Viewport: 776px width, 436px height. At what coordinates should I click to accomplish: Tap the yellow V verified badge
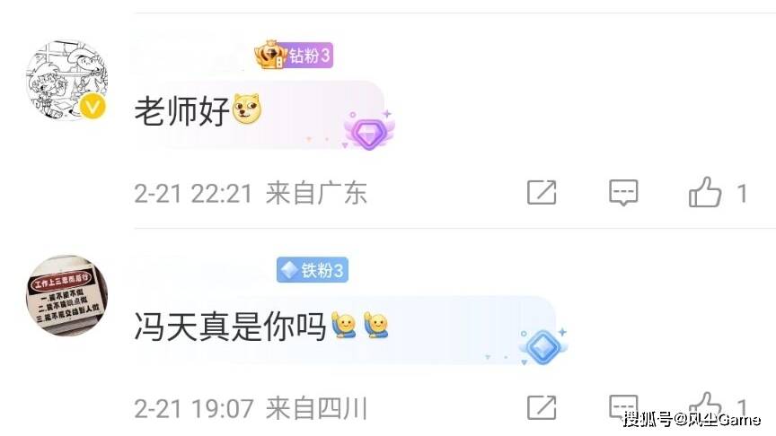(93, 106)
